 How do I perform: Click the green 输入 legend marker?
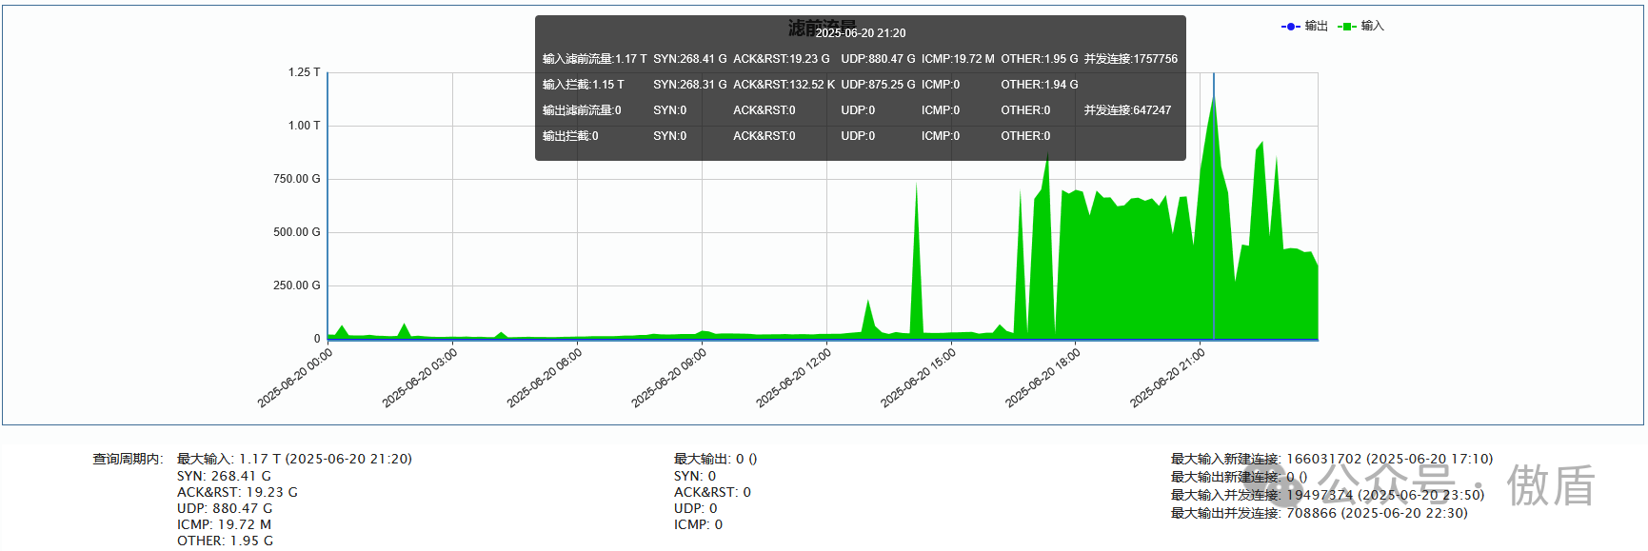click(x=1346, y=27)
